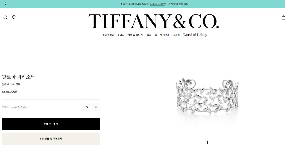Click the Tiffany & Co. logo

[x=154, y=21]
